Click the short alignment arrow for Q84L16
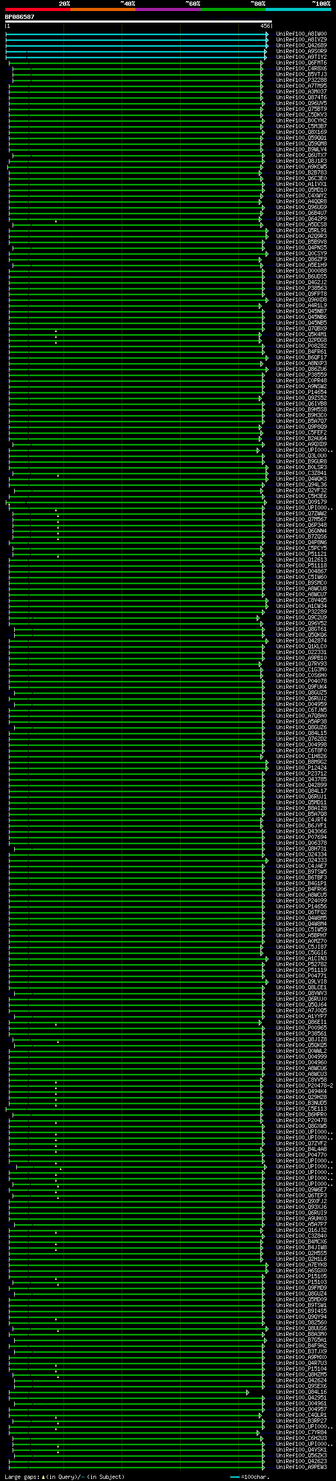 tap(129, 1392)
